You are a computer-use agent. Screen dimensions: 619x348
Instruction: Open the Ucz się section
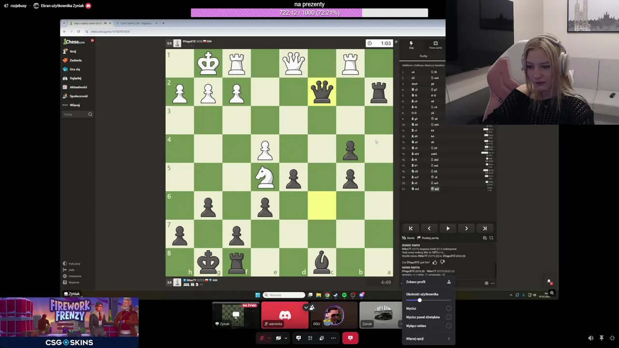(x=72, y=69)
